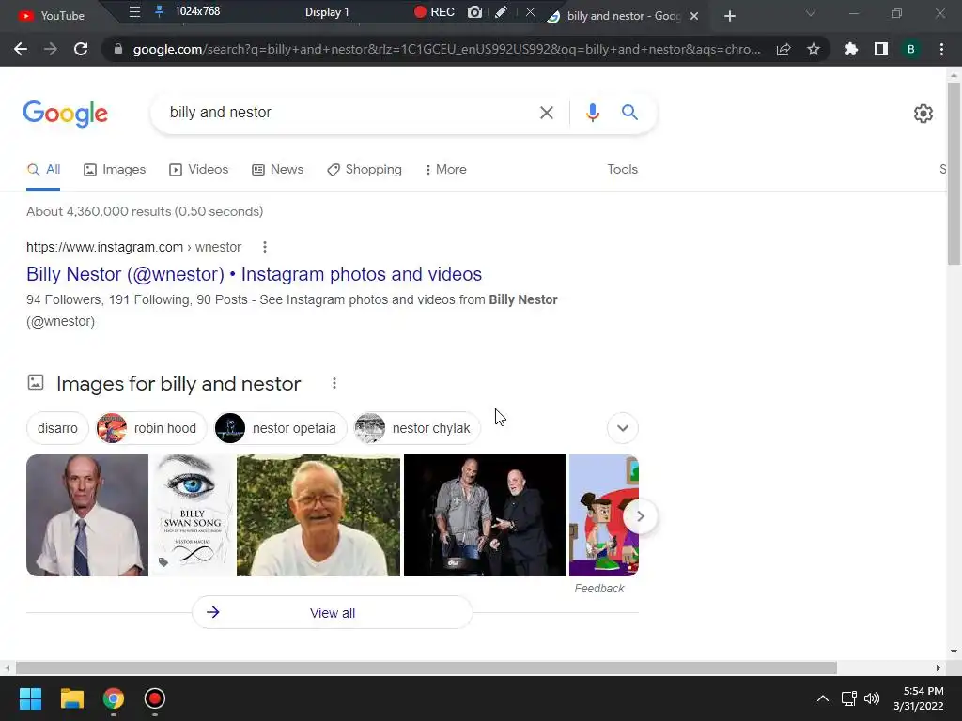This screenshot has height=721, width=962.
Task: Click the Feedback link
Action: (x=598, y=589)
